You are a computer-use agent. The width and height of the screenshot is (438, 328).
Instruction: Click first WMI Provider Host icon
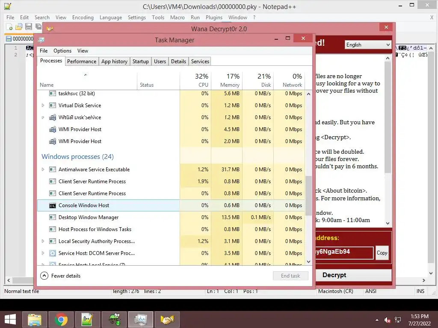(53, 129)
